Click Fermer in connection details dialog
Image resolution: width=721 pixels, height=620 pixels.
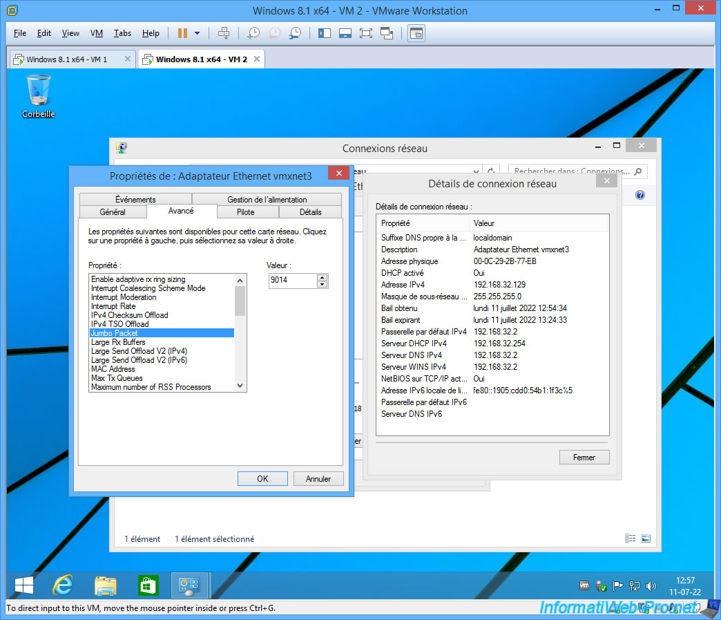click(x=584, y=458)
